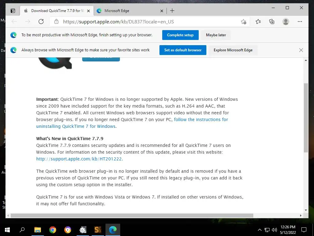Open volume control tray icon
This screenshot has width=314, height=236.
tap(274, 230)
